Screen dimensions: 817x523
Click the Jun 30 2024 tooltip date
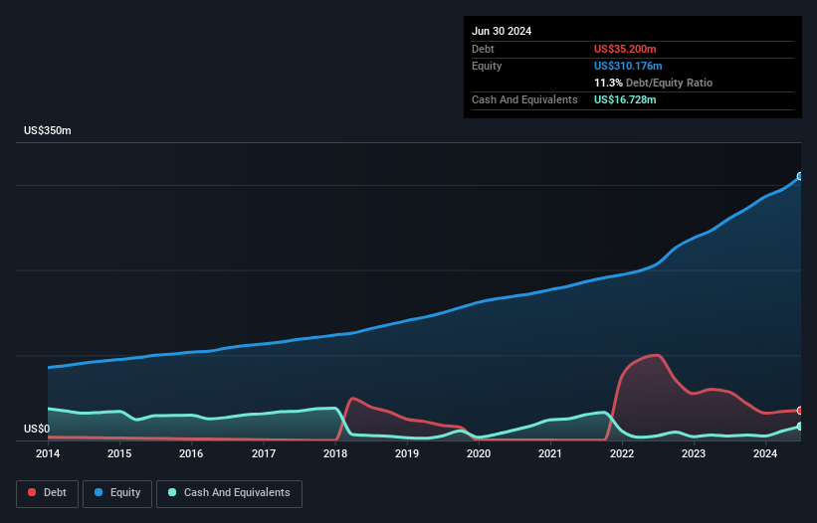[502, 31]
